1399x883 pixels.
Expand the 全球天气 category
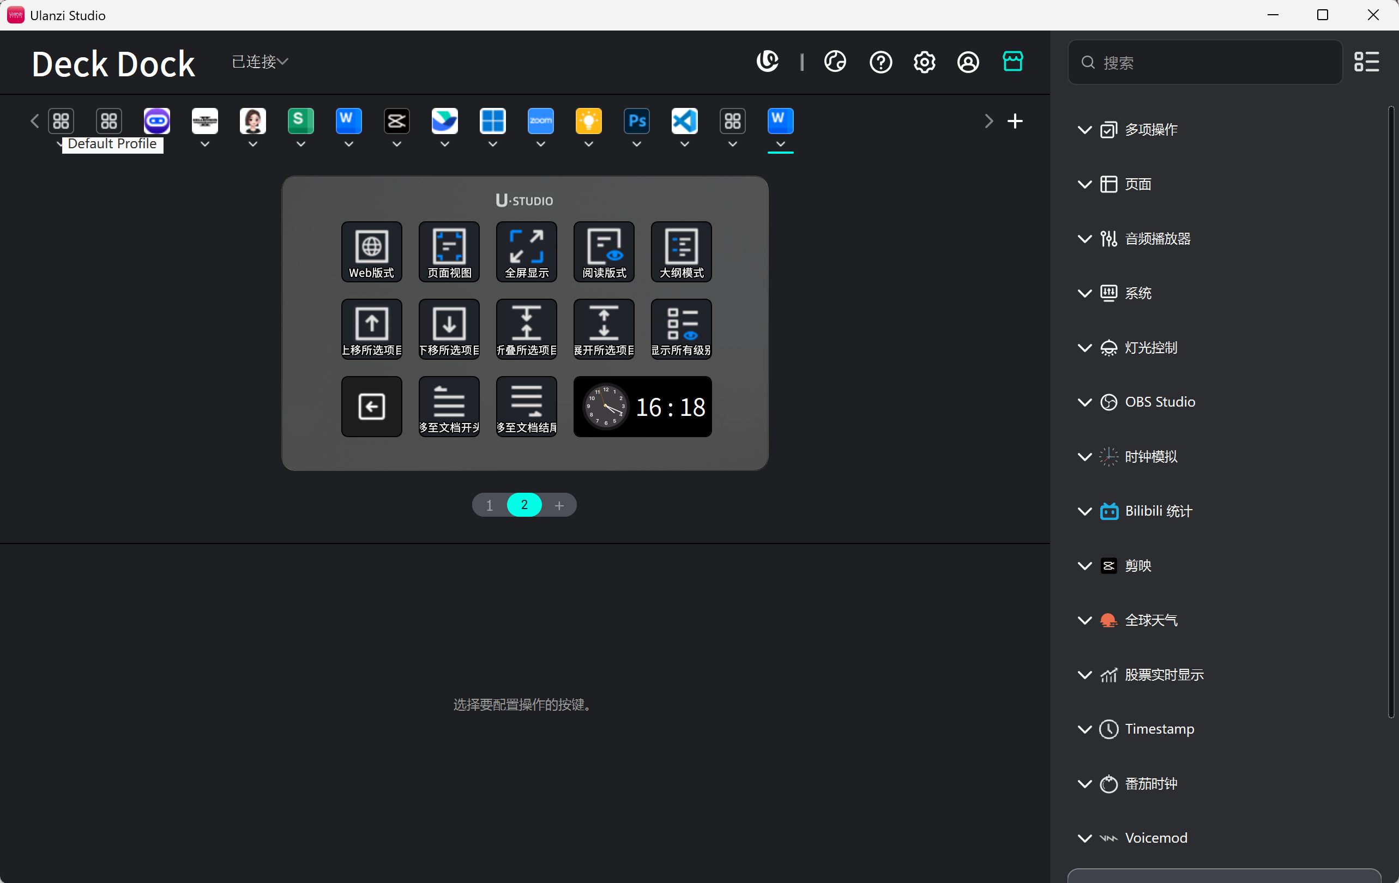pyautogui.click(x=1150, y=620)
